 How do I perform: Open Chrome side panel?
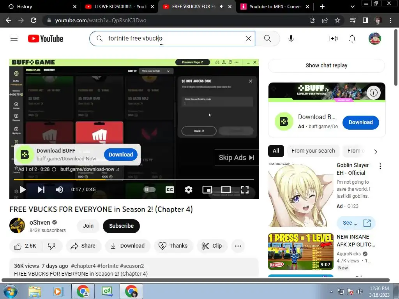365,20
